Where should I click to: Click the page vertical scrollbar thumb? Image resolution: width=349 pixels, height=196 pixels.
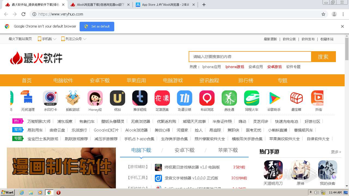(347, 49)
